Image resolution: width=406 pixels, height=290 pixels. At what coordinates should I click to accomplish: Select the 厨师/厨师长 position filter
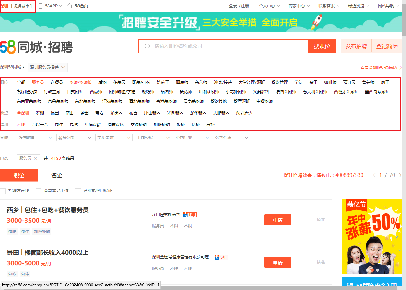coord(81,82)
